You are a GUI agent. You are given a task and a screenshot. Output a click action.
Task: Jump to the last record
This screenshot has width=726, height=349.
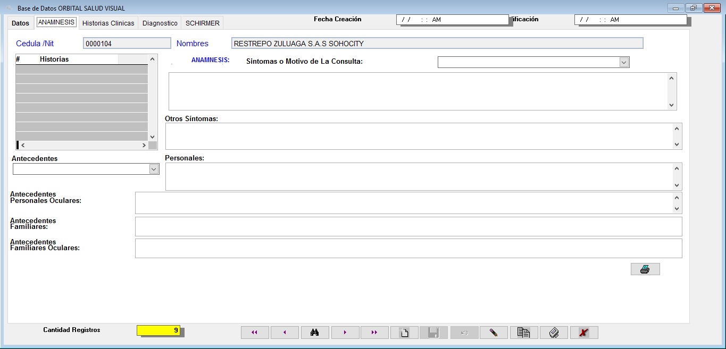coord(374,333)
